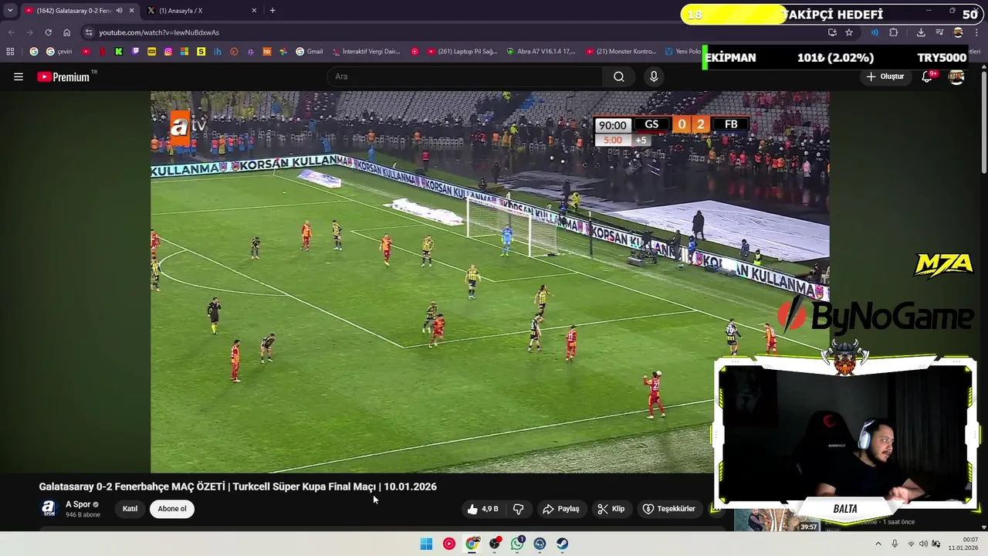
Task: Open Chrome downloads icon
Action: click(921, 32)
